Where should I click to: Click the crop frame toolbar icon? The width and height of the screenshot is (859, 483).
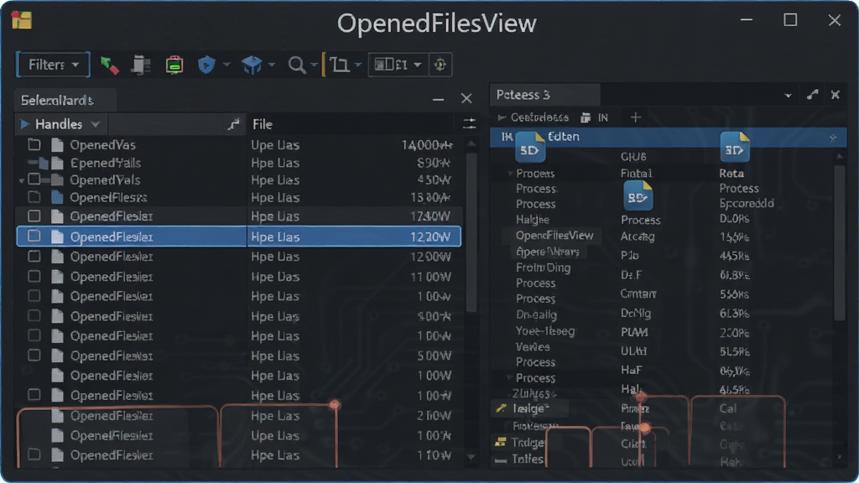(340, 65)
